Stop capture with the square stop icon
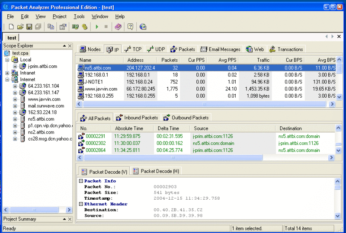Viewport: 346px width, 233px height. (106, 27)
